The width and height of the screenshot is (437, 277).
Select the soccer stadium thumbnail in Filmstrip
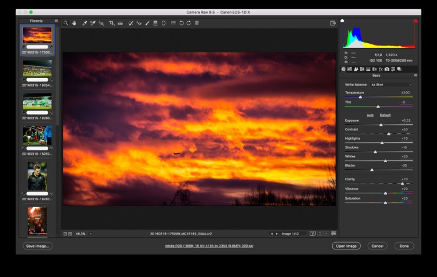tap(37, 67)
